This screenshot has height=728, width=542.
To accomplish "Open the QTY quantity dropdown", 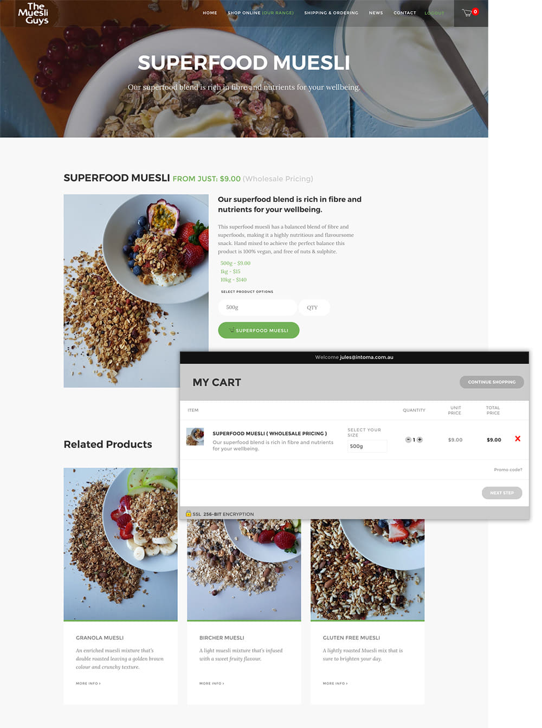I will click(x=314, y=307).
